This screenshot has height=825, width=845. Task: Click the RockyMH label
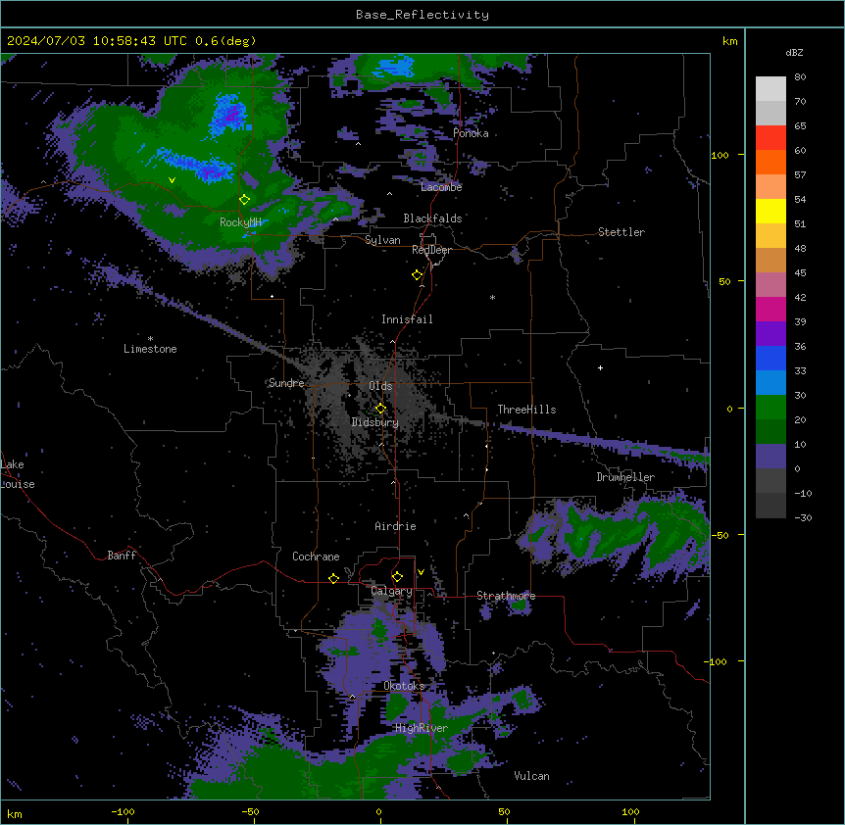click(x=240, y=221)
